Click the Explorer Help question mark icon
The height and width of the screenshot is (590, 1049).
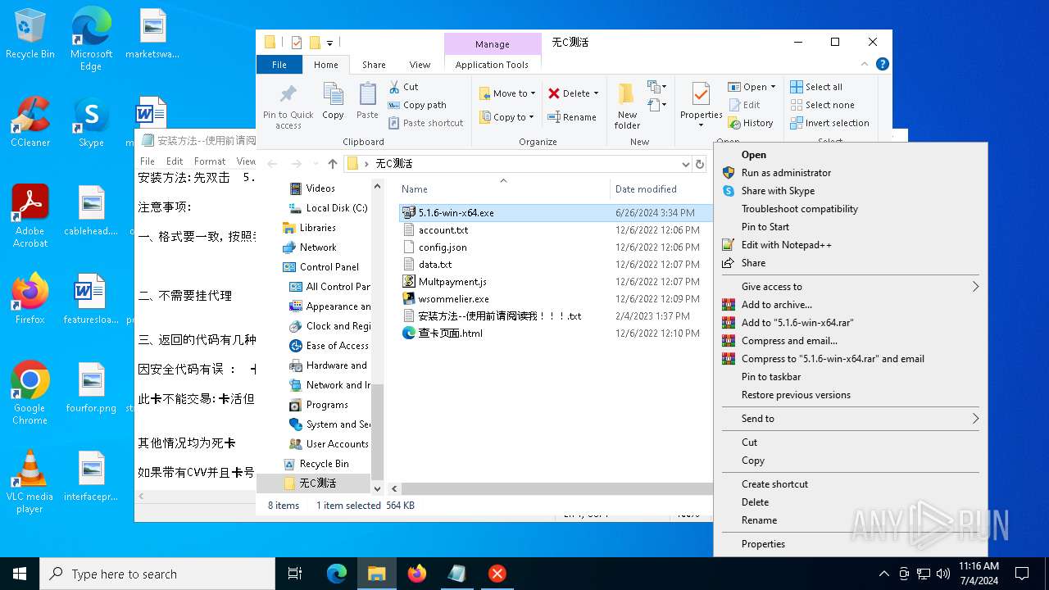coord(882,64)
